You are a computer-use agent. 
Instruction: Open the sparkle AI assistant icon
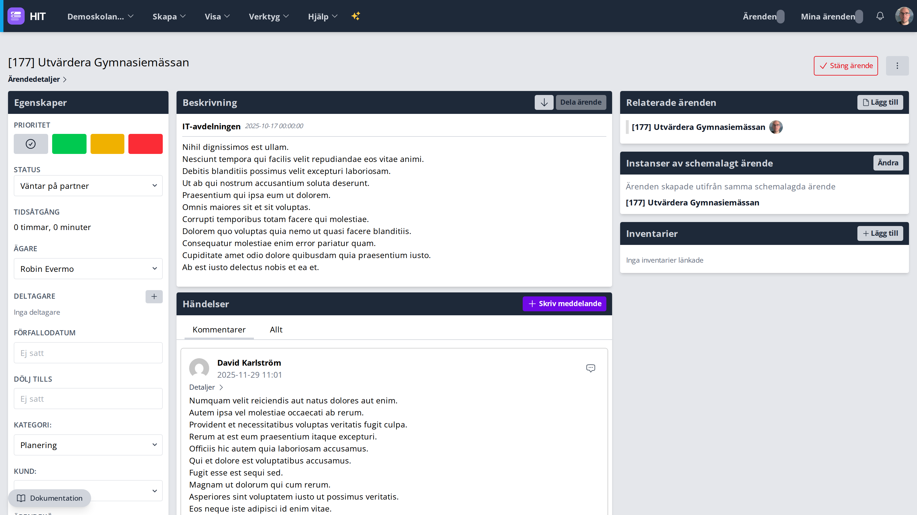pyautogui.click(x=356, y=16)
